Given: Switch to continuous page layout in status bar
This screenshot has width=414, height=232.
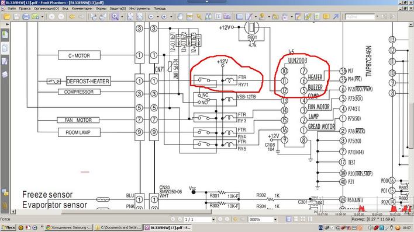Looking at the screenshot, I should coord(296,219).
